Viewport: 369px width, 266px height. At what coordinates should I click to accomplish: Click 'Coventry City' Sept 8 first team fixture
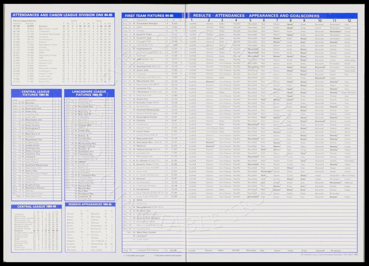click(144, 38)
